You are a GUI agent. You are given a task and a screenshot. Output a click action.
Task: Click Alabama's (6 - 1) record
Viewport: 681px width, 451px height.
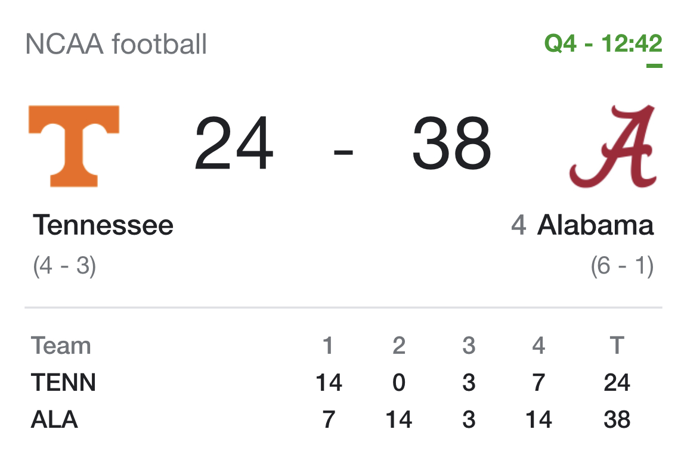(622, 266)
